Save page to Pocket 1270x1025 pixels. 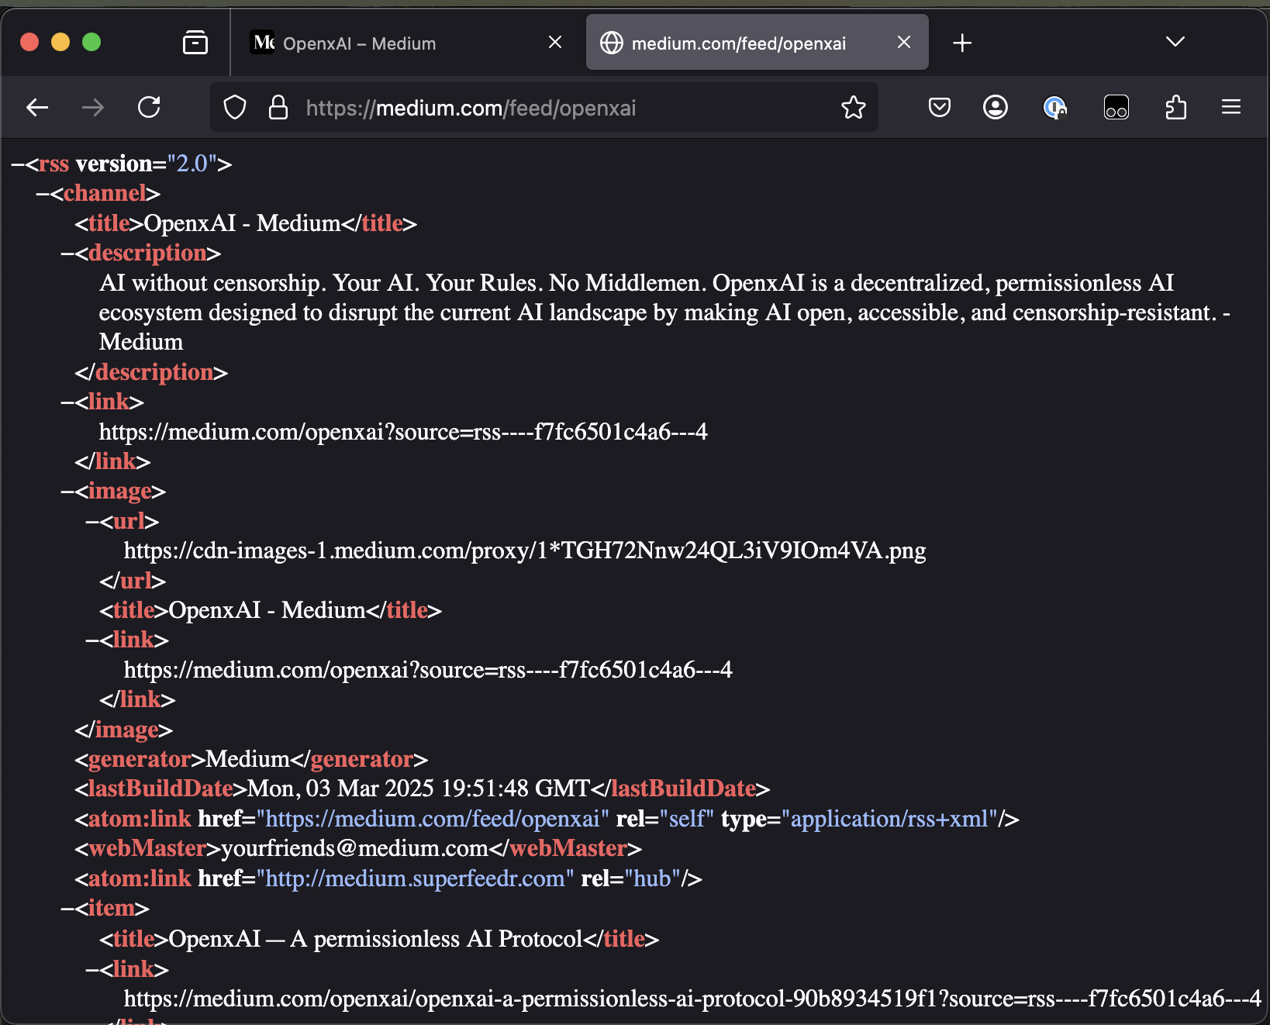(940, 107)
